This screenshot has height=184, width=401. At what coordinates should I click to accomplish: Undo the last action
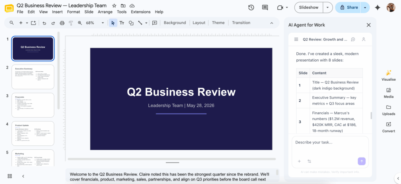pyautogui.click(x=44, y=23)
